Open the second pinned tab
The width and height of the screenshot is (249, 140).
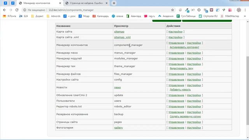(13, 3)
